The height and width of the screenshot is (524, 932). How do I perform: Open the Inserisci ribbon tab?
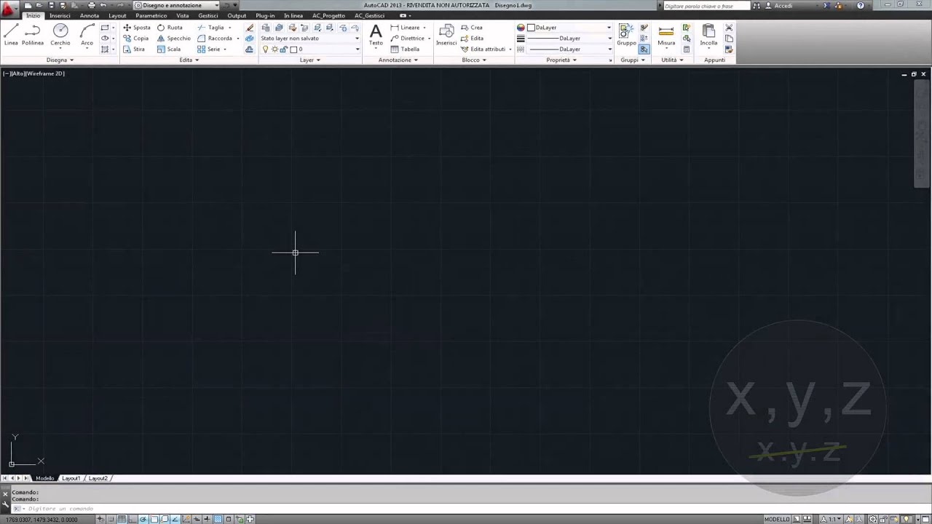click(x=60, y=15)
